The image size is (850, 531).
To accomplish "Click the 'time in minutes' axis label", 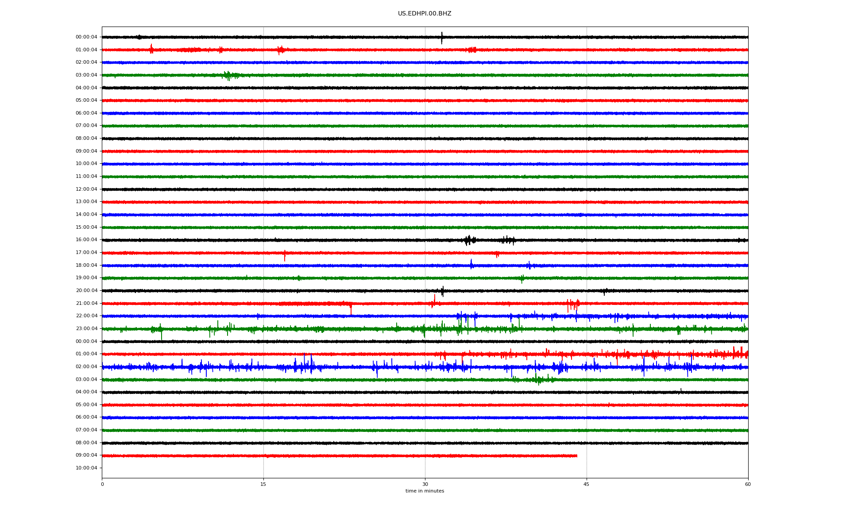I will click(425, 491).
